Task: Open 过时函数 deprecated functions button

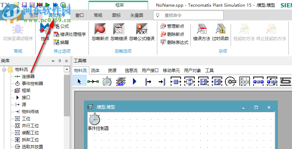Action: click(x=220, y=32)
